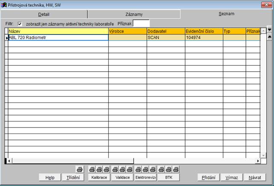Image resolution: width=274 pixels, height=186 pixels.
Task: Click the BTK button
Action: click(x=169, y=177)
